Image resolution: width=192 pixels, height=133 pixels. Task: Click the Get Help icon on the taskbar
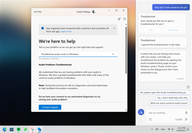tap(39, 129)
